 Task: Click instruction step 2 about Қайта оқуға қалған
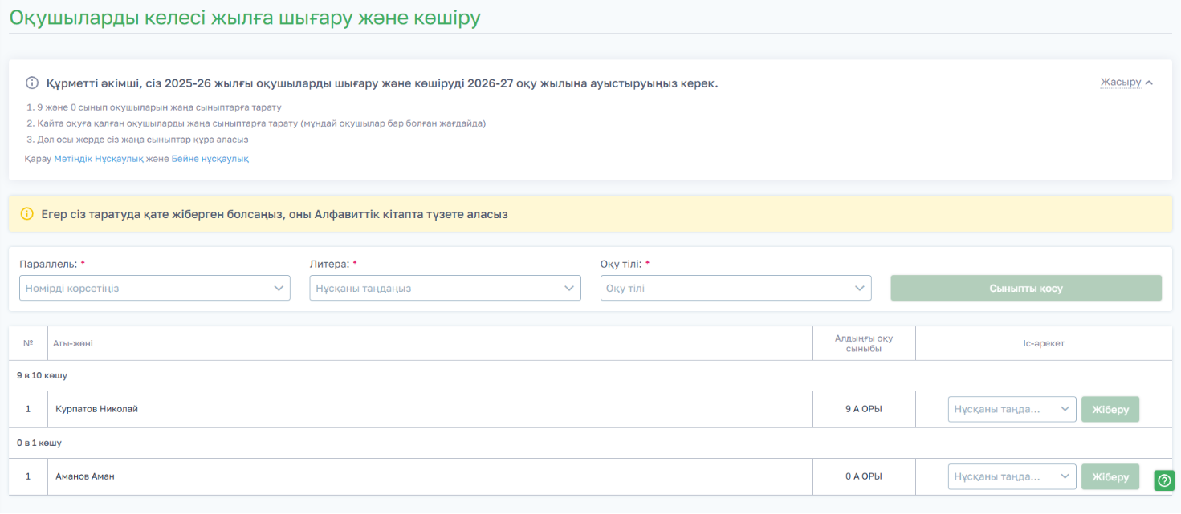point(256,123)
